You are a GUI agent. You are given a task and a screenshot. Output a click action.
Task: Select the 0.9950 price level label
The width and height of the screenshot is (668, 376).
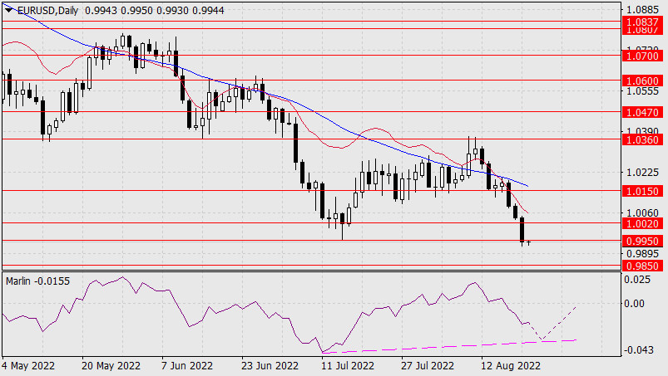[x=642, y=241]
